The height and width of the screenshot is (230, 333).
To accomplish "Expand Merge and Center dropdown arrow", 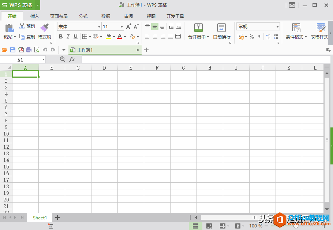I will coord(208,37).
